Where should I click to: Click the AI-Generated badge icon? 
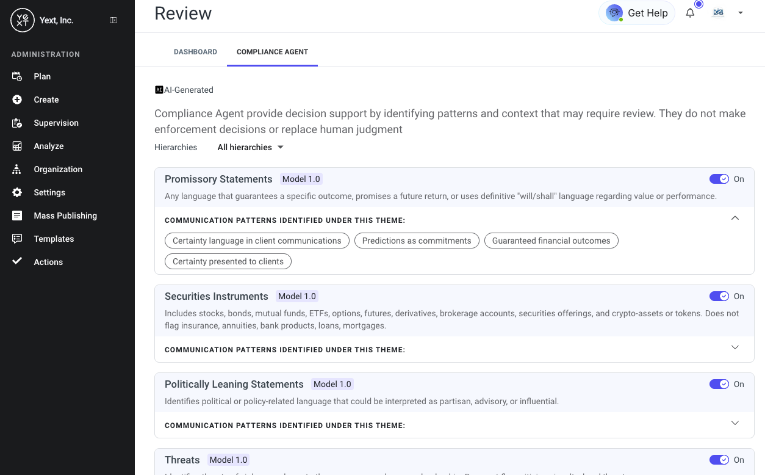click(x=159, y=90)
